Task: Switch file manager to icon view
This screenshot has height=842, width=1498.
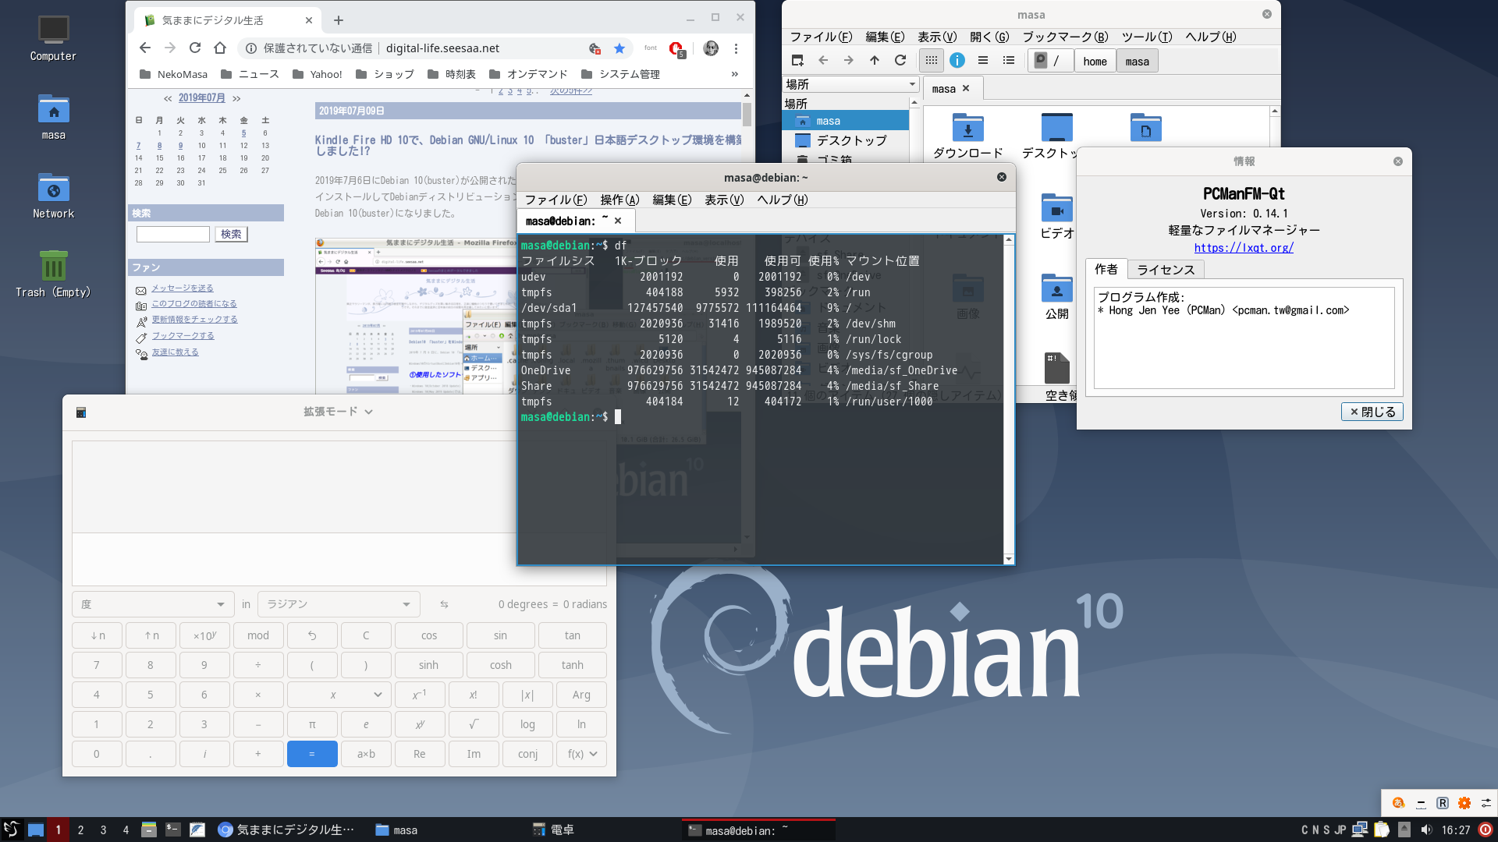Action: tap(932, 61)
